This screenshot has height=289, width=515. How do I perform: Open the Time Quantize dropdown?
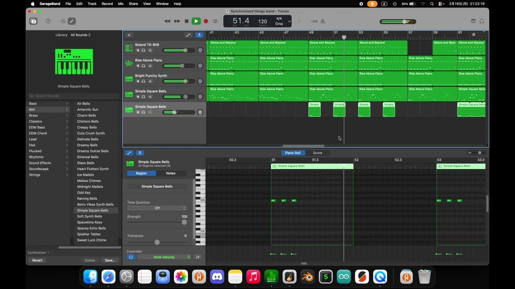tap(157, 208)
